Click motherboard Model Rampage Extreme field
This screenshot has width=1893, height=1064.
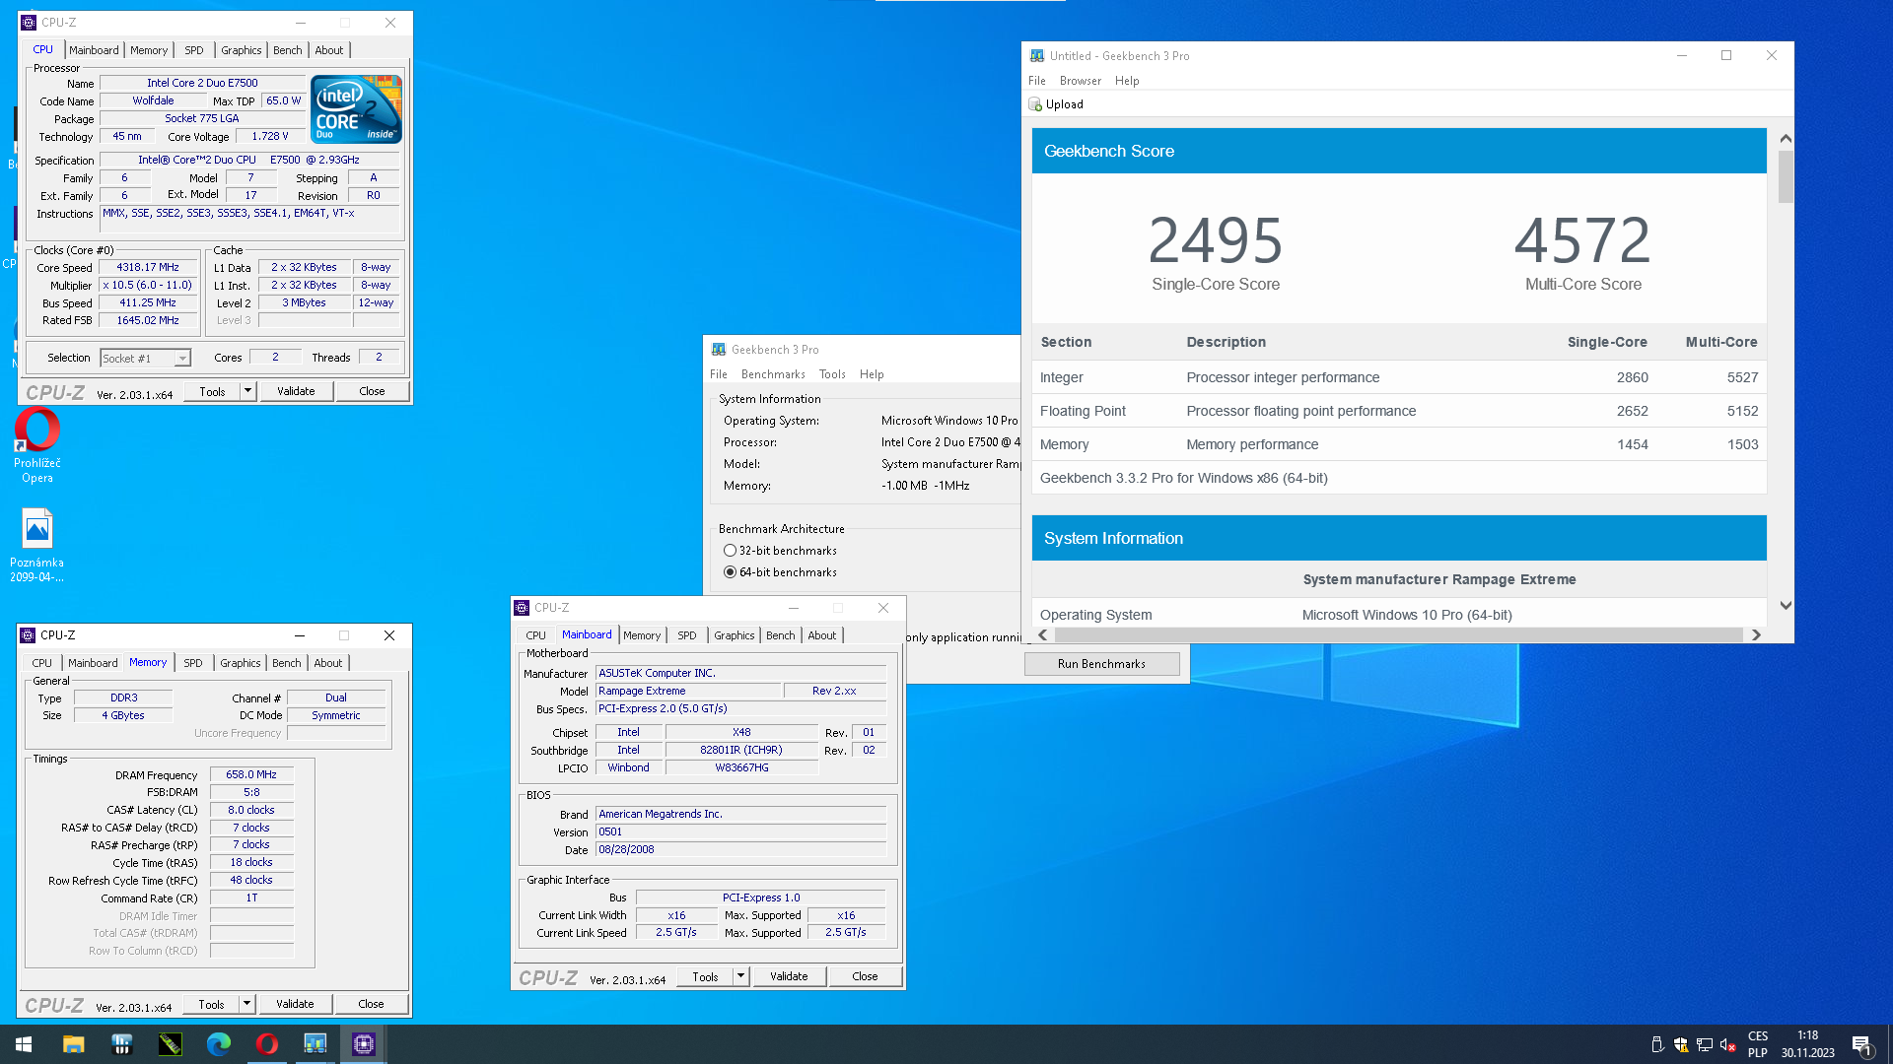(688, 691)
